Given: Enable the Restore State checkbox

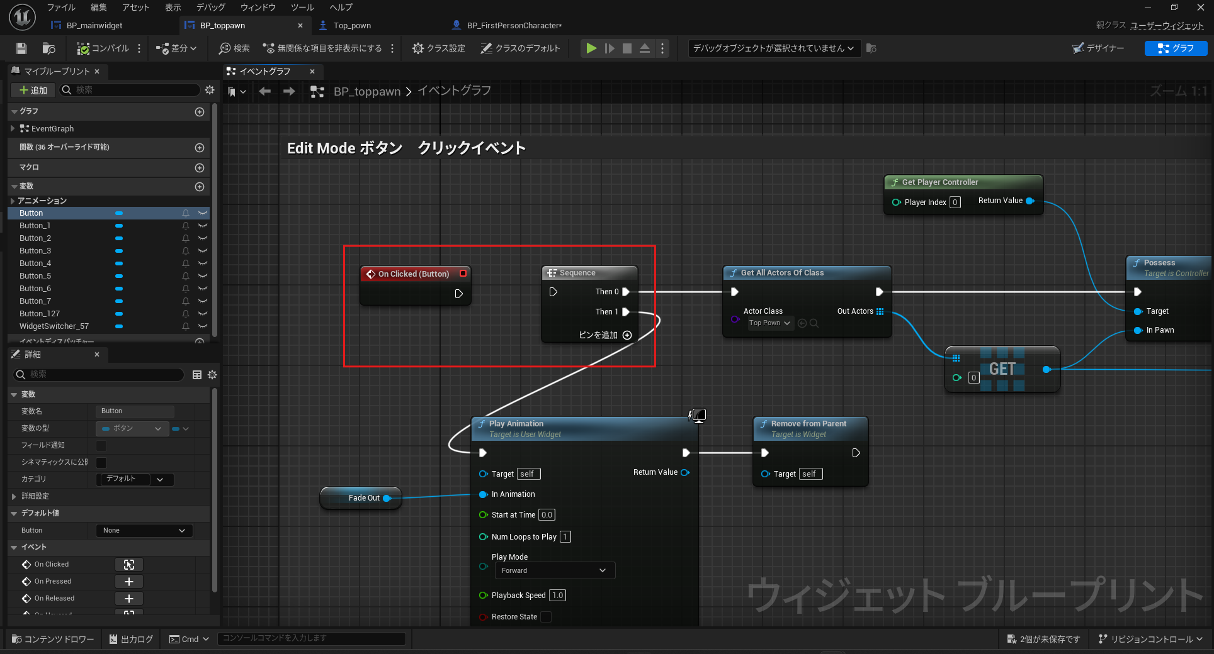Looking at the screenshot, I should click(x=546, y=617).
